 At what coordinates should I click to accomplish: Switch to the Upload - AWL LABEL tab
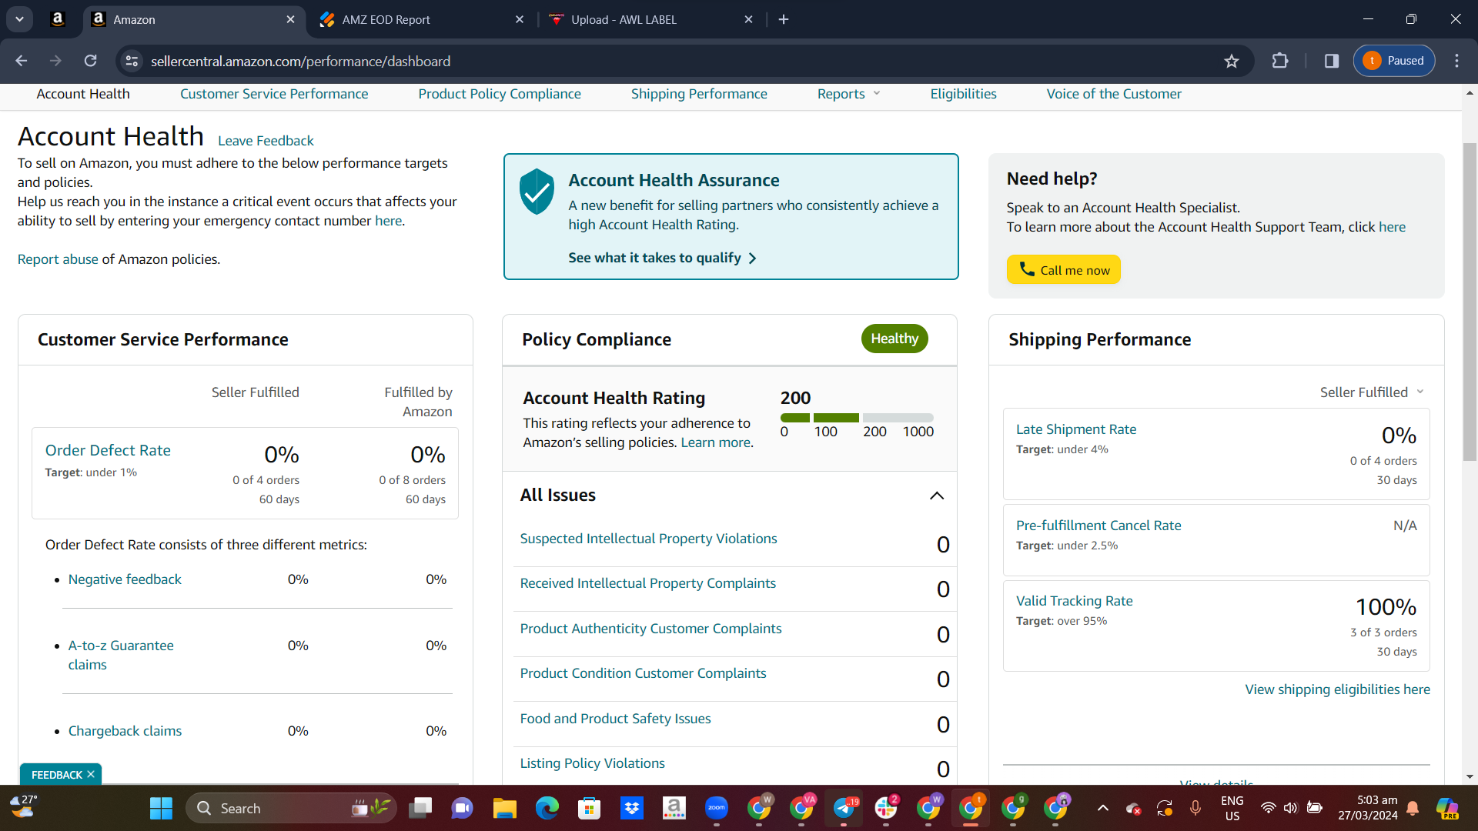click(x=652, y=19)
